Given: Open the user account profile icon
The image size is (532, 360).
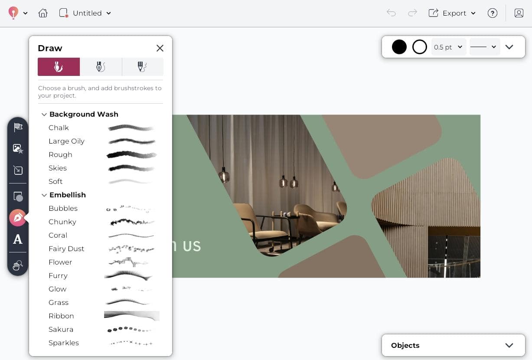Looking at the screenshot, I should point(519,13).
